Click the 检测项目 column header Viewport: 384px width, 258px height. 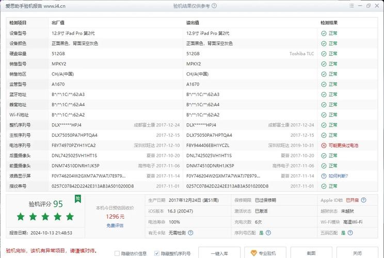click(x=18, y=23)
